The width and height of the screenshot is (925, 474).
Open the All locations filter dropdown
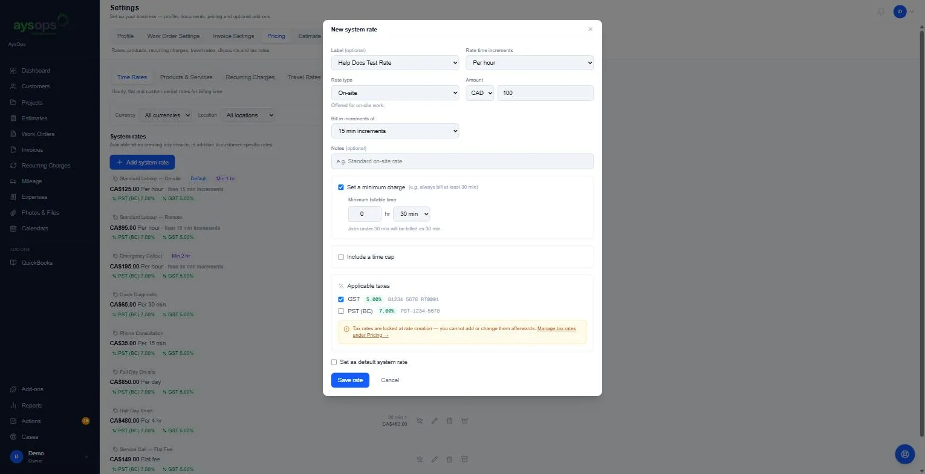(x=247, y=115)
